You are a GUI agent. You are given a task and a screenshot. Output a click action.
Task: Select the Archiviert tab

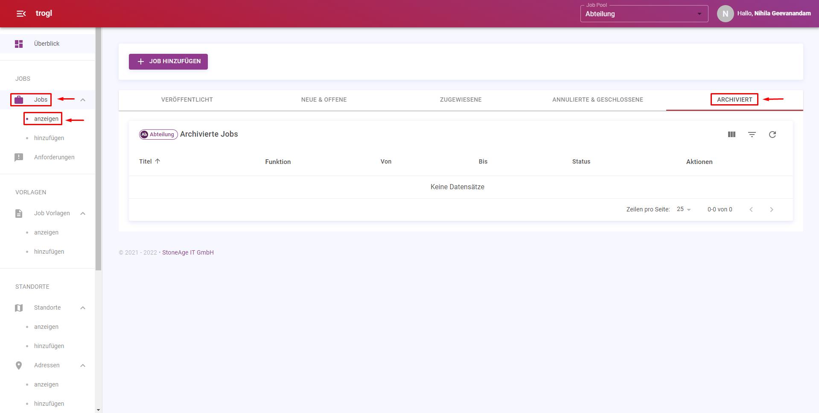coord(734,100)
